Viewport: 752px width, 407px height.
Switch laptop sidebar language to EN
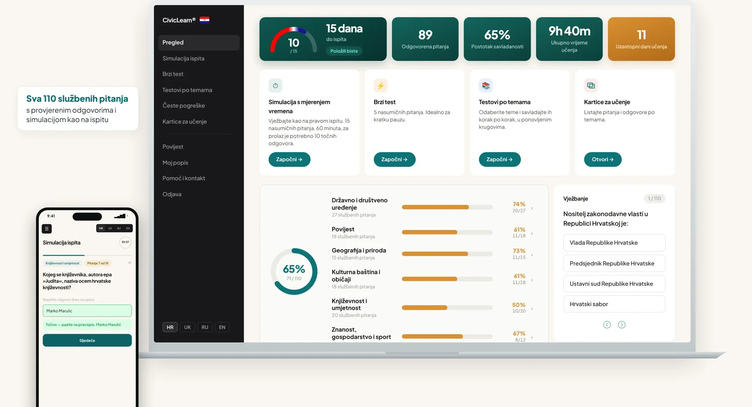[x=222, y=327]
